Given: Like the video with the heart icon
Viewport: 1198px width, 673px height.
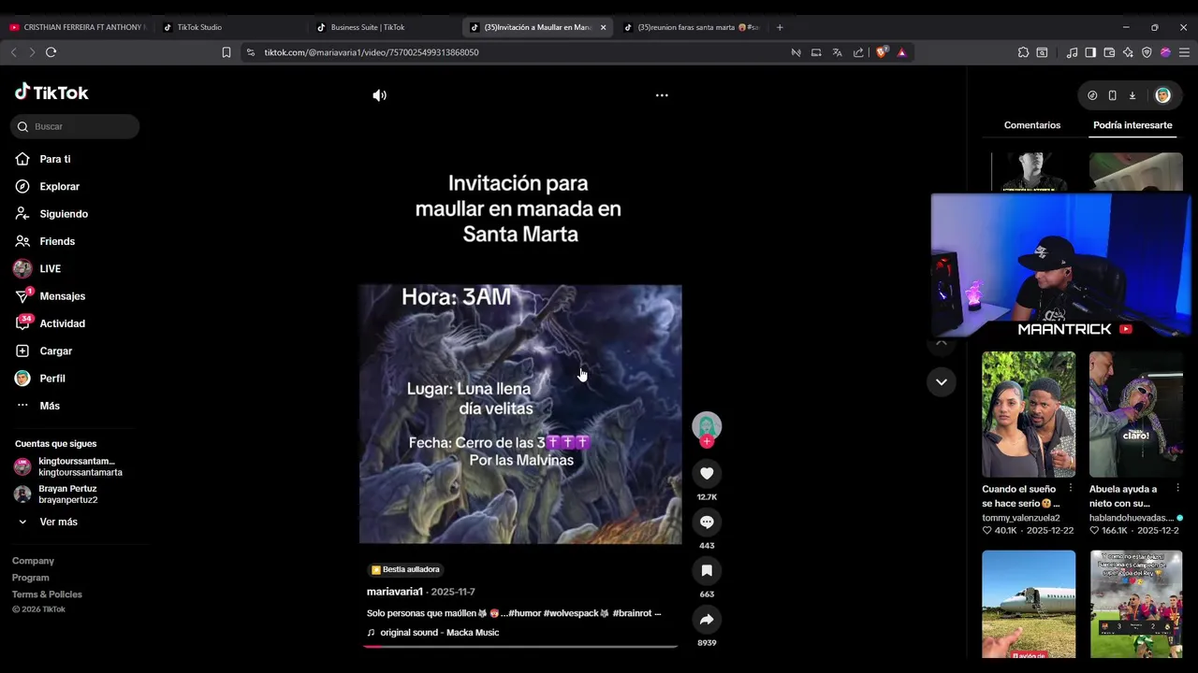Looking at the screenshot, I should click(x=707, y=474).
